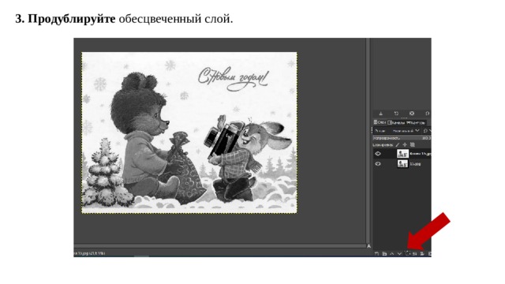Screen dimensions: 505x284
Task: Open the mode group switch dropdown at right
Action: pyautogui.click(x=427, y=131)
